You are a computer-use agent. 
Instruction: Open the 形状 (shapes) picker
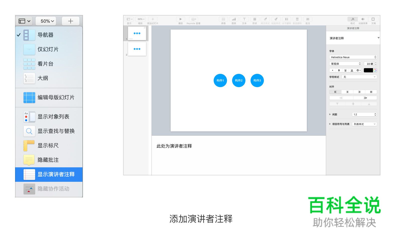[x=255, y=19]
